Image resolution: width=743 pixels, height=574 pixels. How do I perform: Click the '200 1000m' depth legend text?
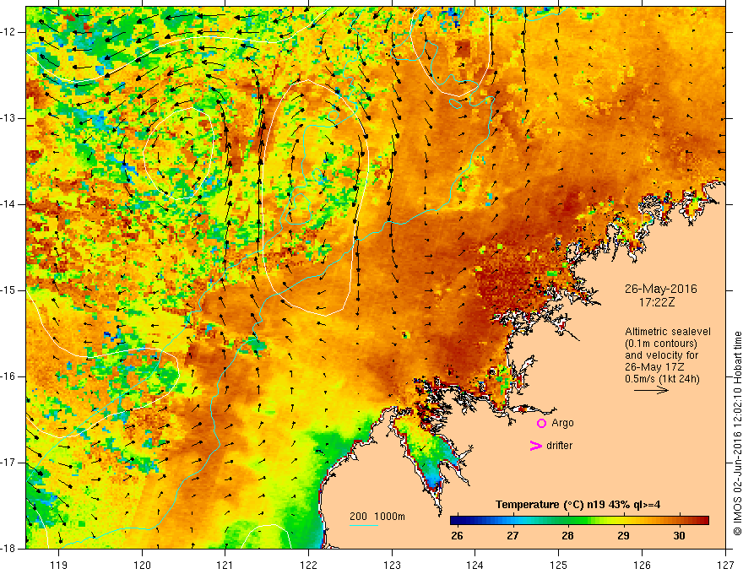[x=377, y=517]
